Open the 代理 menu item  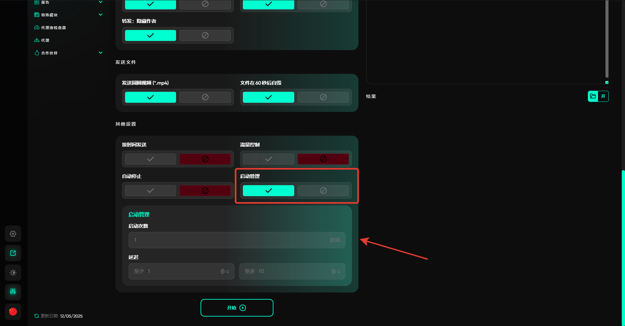tap(45, 40)
